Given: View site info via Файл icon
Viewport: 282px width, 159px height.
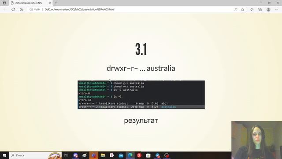Looking at the screenshot, I should pos(31,9).
